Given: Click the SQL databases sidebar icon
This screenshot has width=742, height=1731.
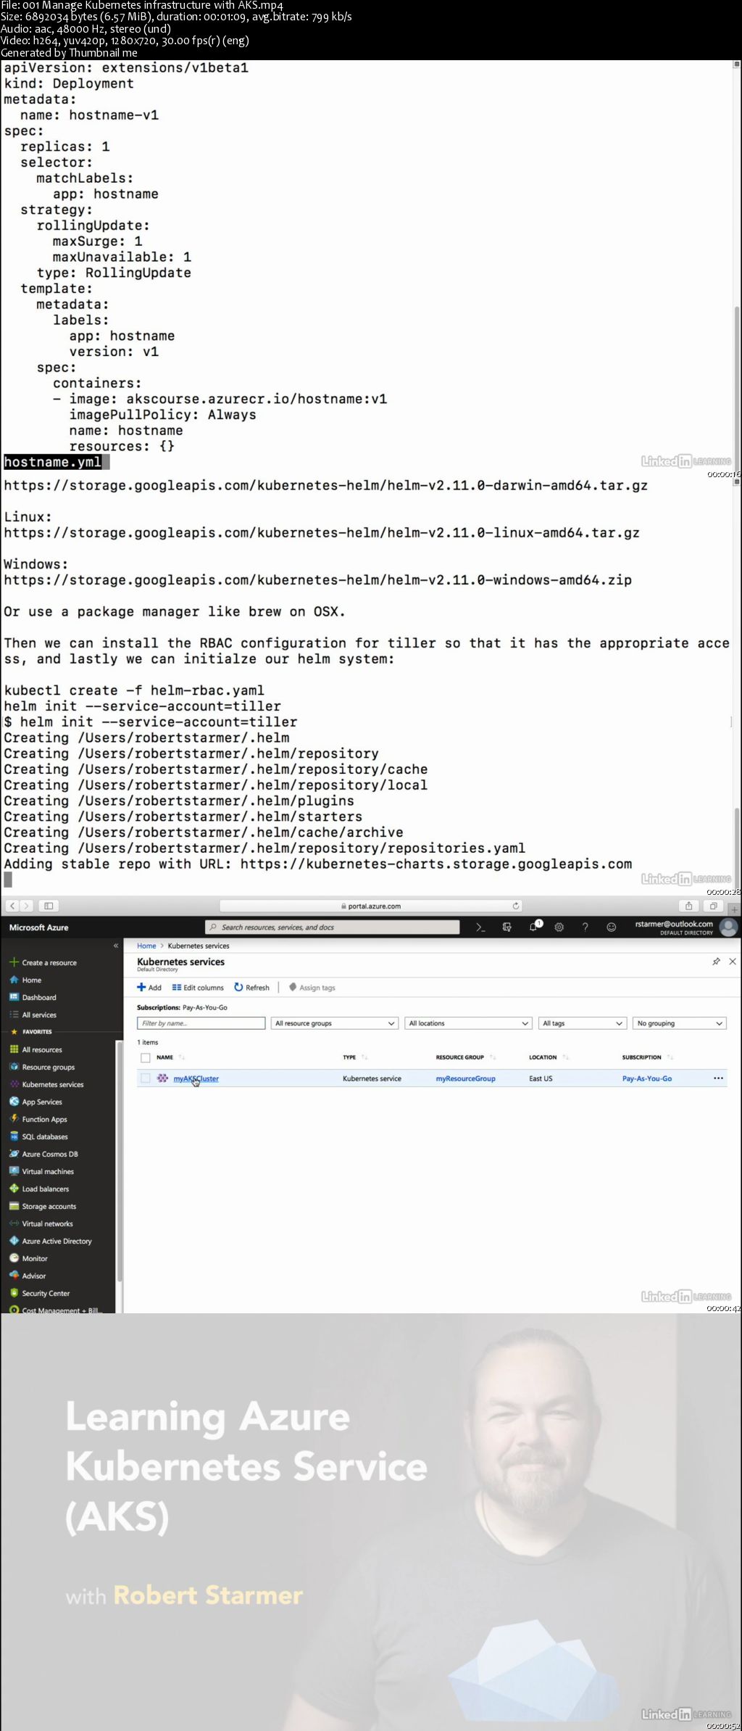Looking at the screenshot, I should [x=14, y=1136].
